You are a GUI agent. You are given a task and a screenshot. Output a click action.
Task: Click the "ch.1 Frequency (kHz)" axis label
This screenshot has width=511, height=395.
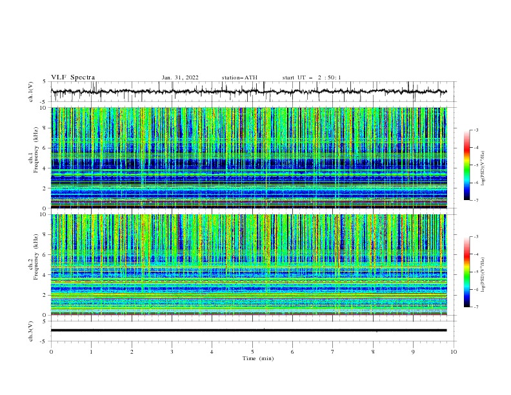pyautogui.click(x=34, y=150)
